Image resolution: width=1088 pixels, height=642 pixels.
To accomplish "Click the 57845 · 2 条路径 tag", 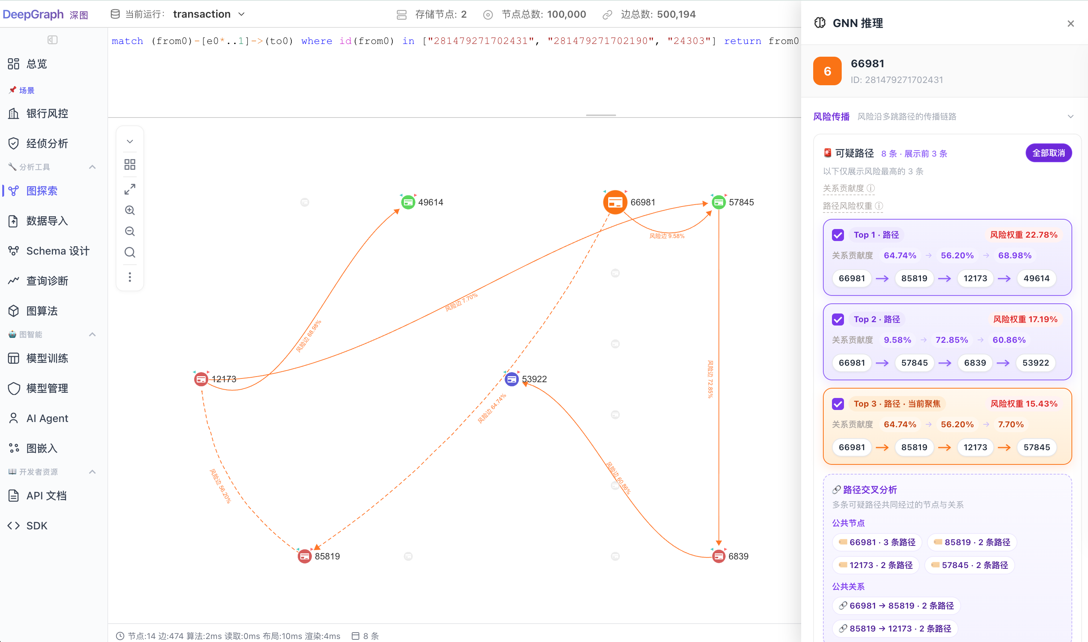I will (969, 565).
